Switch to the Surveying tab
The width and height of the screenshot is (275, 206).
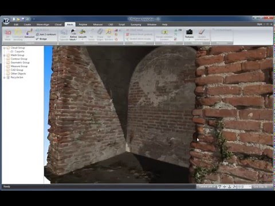136,25
